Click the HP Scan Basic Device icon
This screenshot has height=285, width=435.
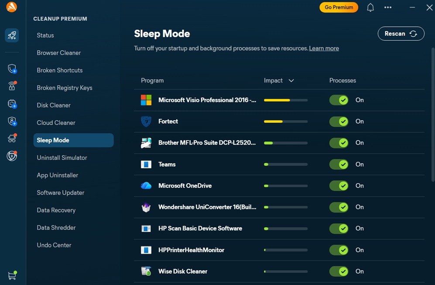[146, 229]
